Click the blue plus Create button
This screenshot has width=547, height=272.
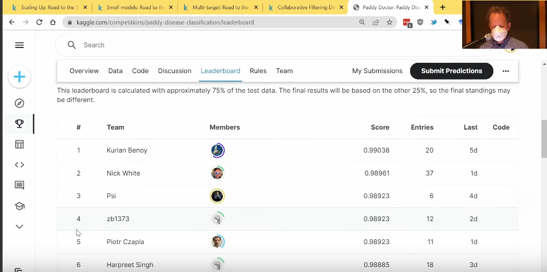[x=19, y=77]
